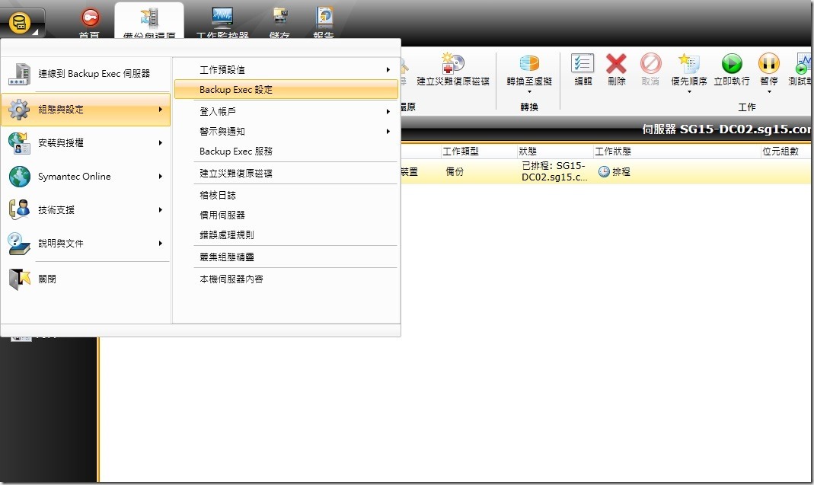Click the 取消 cancel icon
Screen dimensions: 814x485
tap(650, 63)
